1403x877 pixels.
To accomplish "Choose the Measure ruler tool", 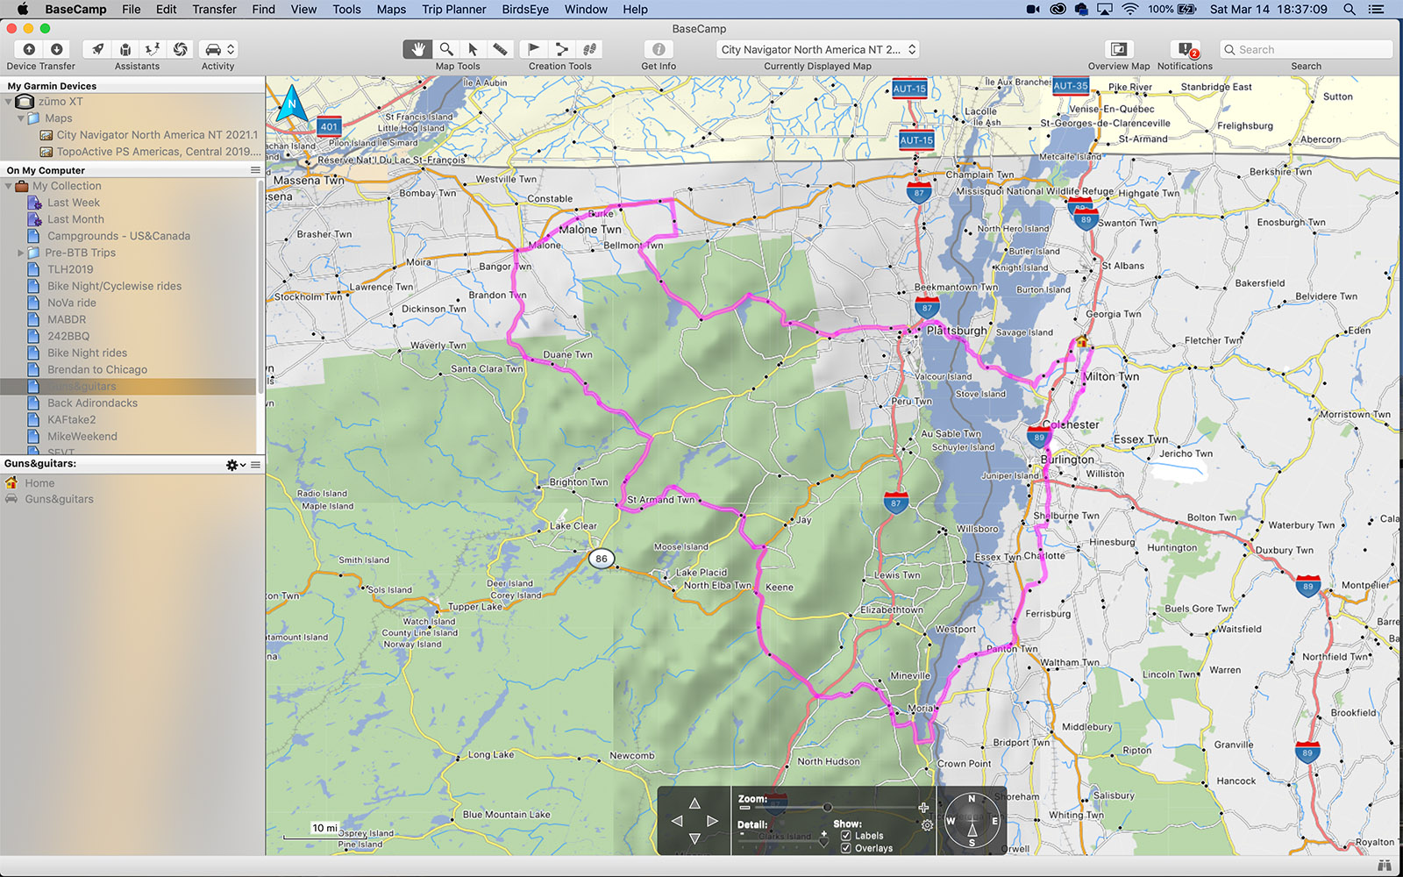I will pyautogui.click(x=500, y=49).
